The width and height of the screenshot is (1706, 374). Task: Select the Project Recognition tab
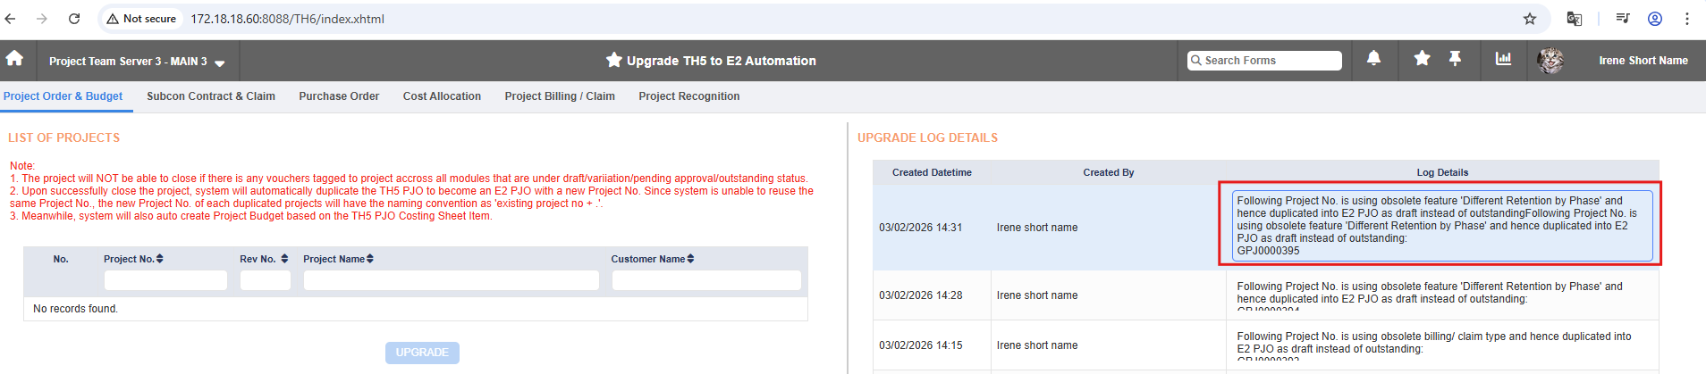689,96
